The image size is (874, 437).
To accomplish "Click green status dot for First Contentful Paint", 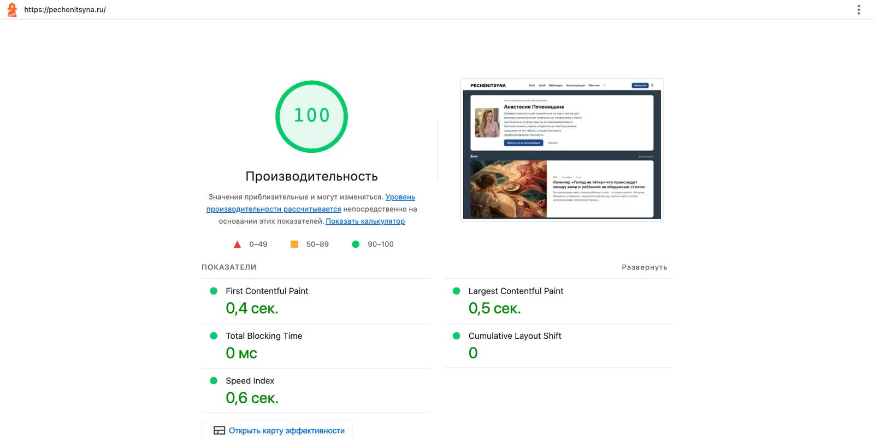I will [x=214, y=291].
